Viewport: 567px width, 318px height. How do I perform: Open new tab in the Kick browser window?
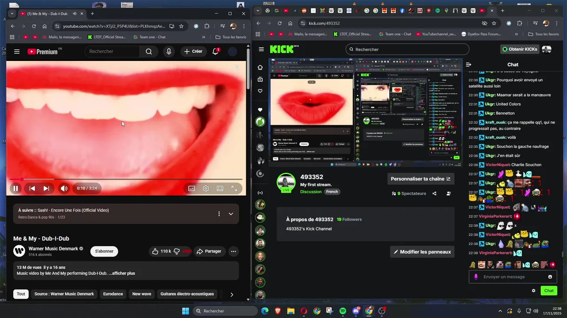[502, 11]
